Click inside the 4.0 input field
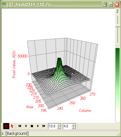The image size is (121, 137). [x=67, y=126]
